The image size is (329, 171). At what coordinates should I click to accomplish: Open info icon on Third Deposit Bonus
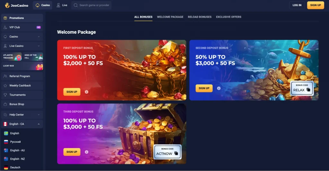coord(86,152)
